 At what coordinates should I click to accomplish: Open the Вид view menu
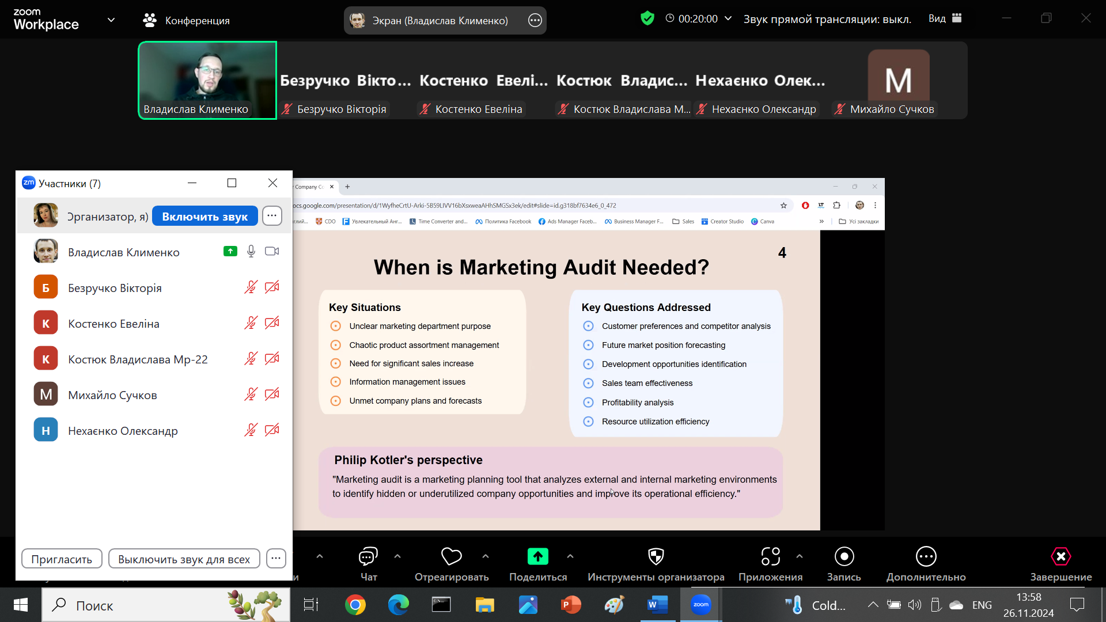click(x=945, y=18)
